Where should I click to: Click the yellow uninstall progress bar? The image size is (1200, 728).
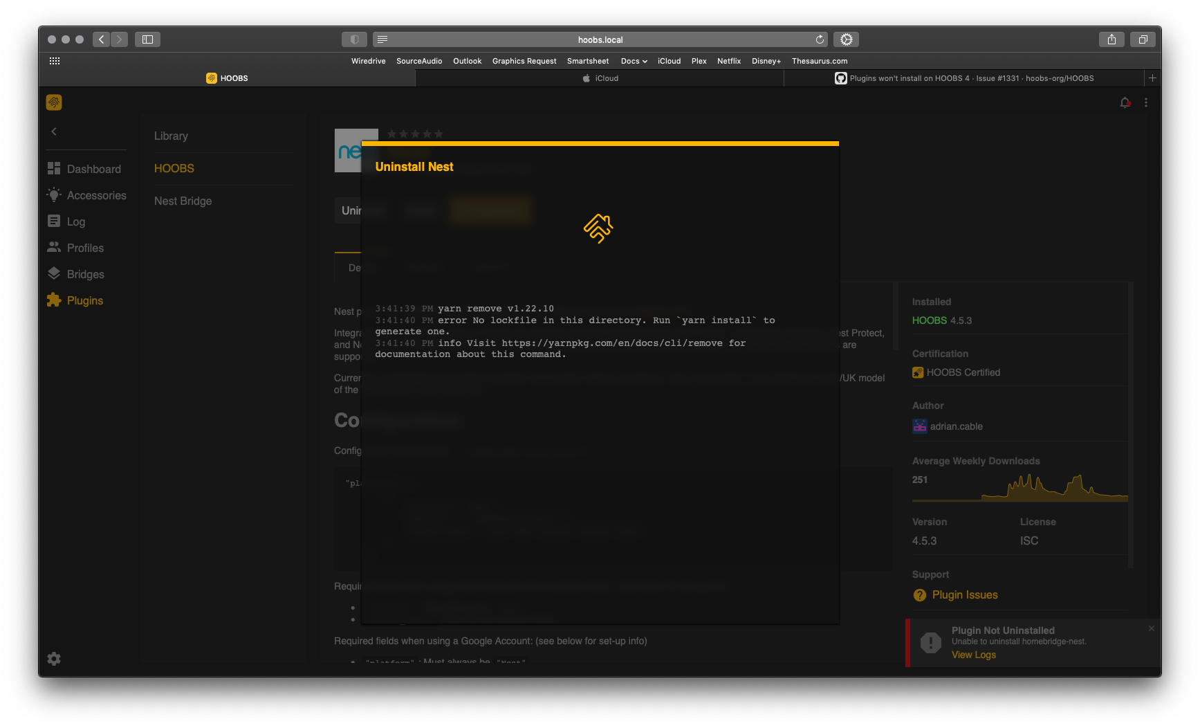click(600, 143)
